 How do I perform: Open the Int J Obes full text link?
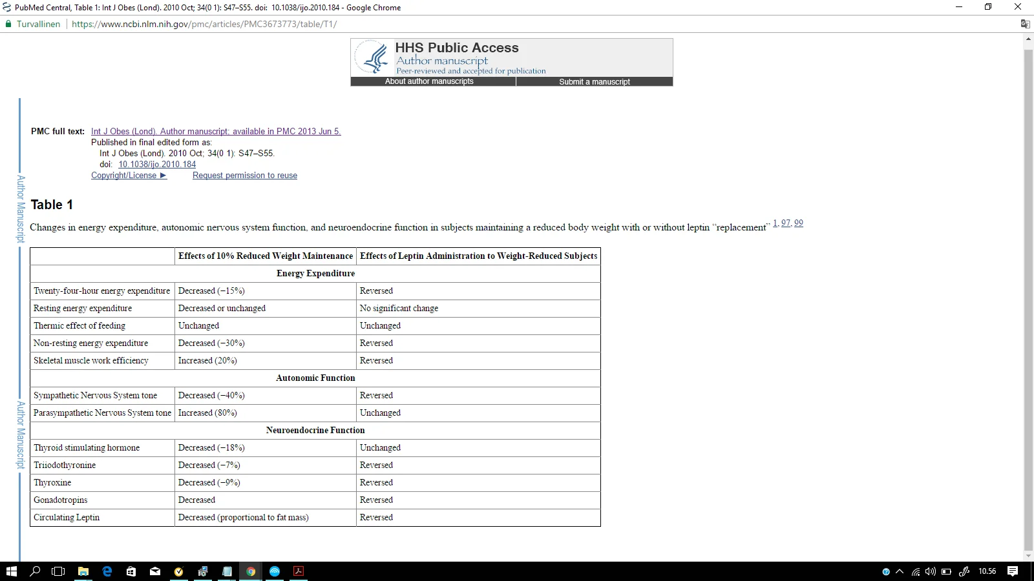pos(216,132)
